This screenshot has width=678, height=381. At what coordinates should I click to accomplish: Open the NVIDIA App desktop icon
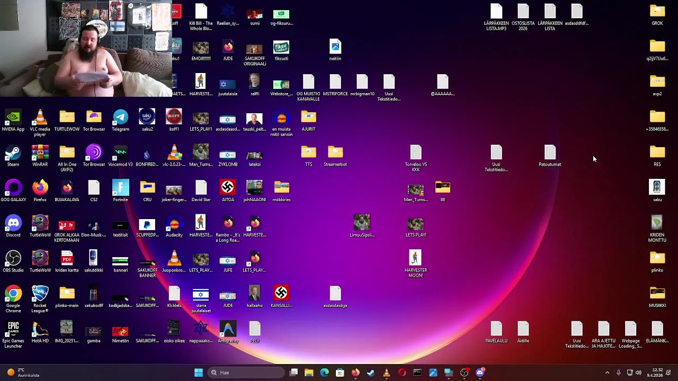(13, 121)
